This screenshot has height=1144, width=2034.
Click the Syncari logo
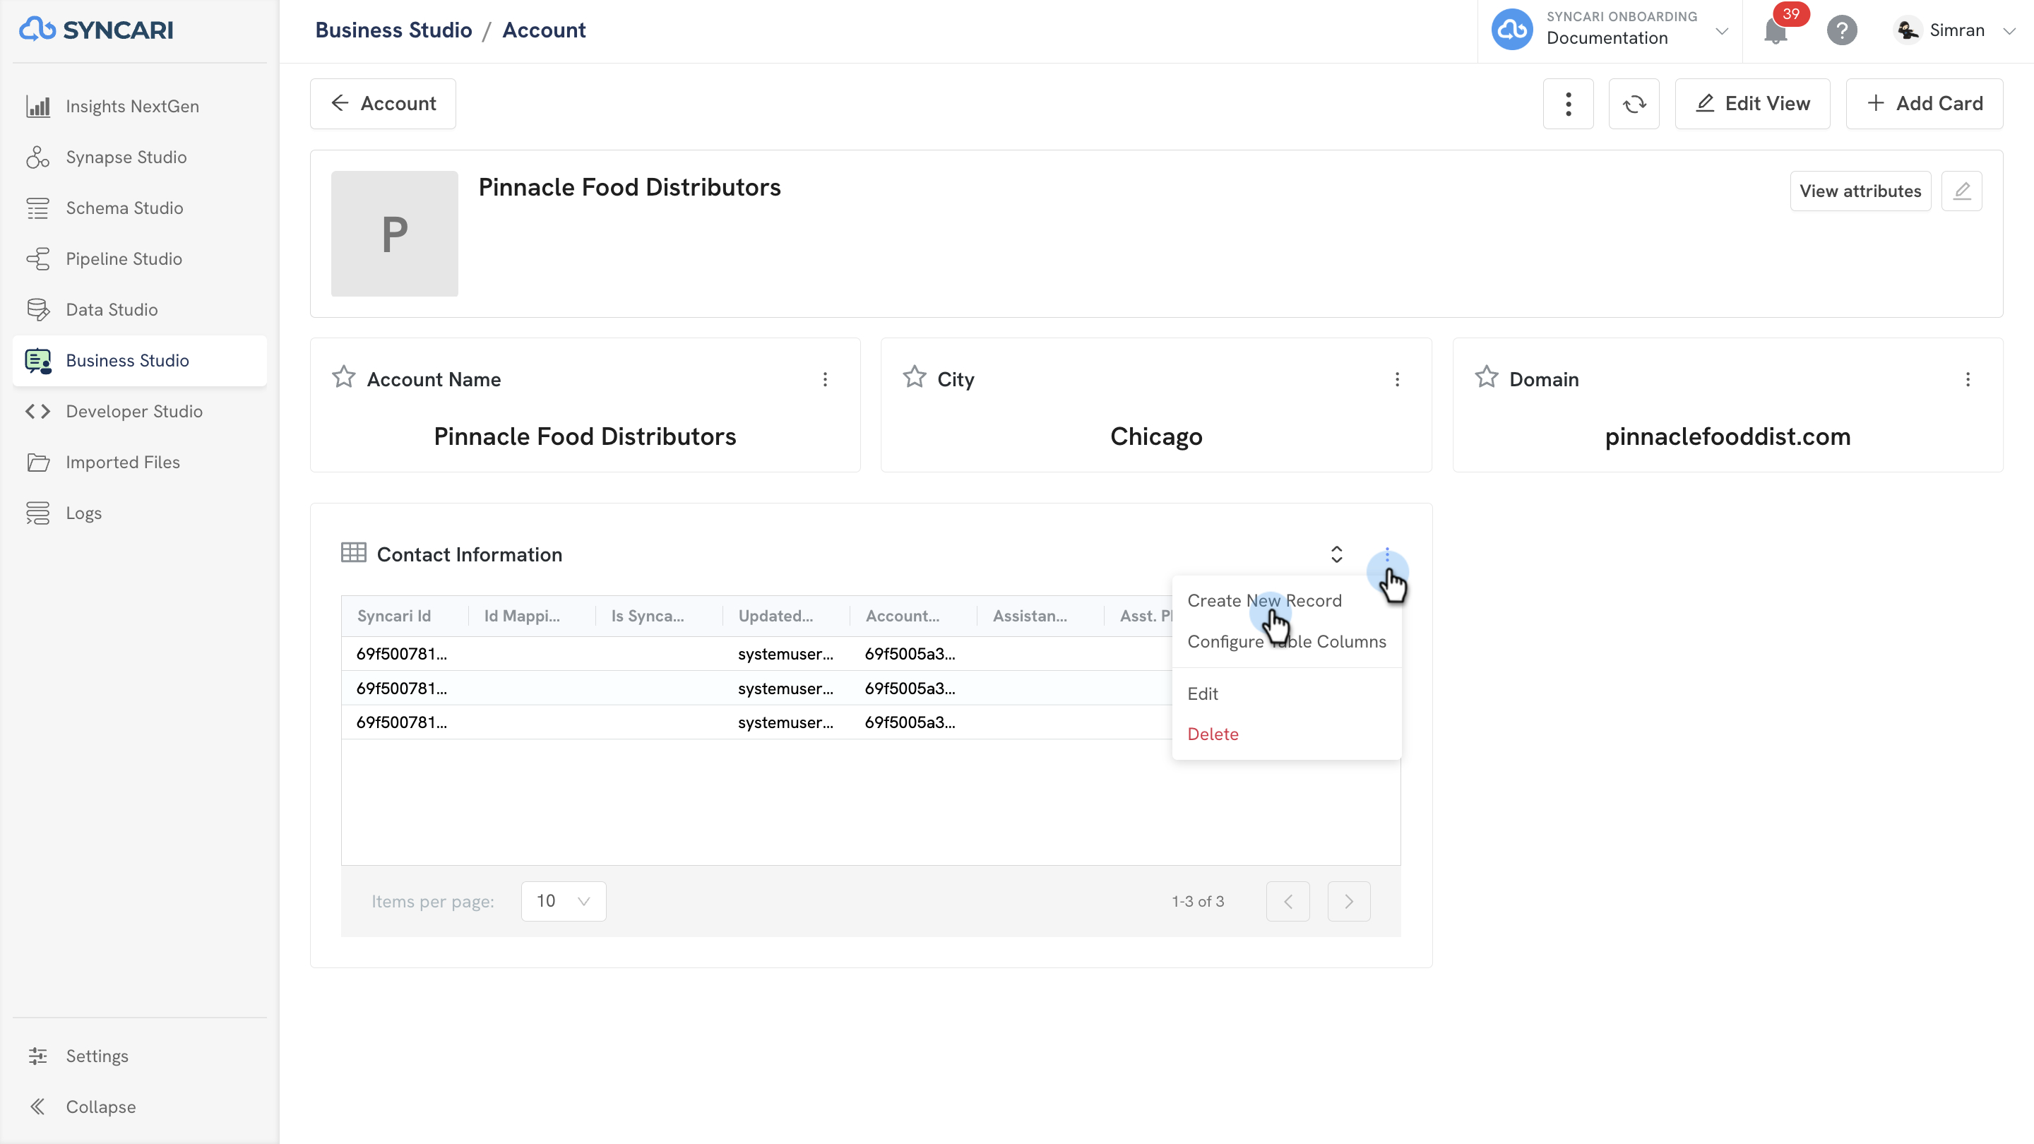click(x=96, y=30)
